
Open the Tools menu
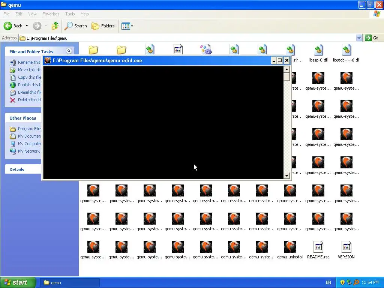click(x=70, y=14)
